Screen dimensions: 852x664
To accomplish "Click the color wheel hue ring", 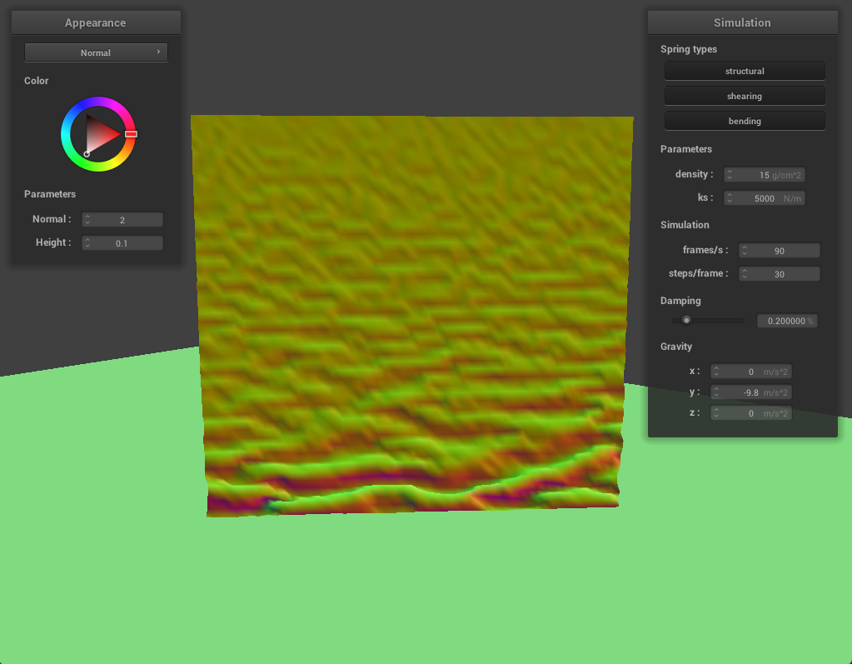I will [x=98, y=102].
